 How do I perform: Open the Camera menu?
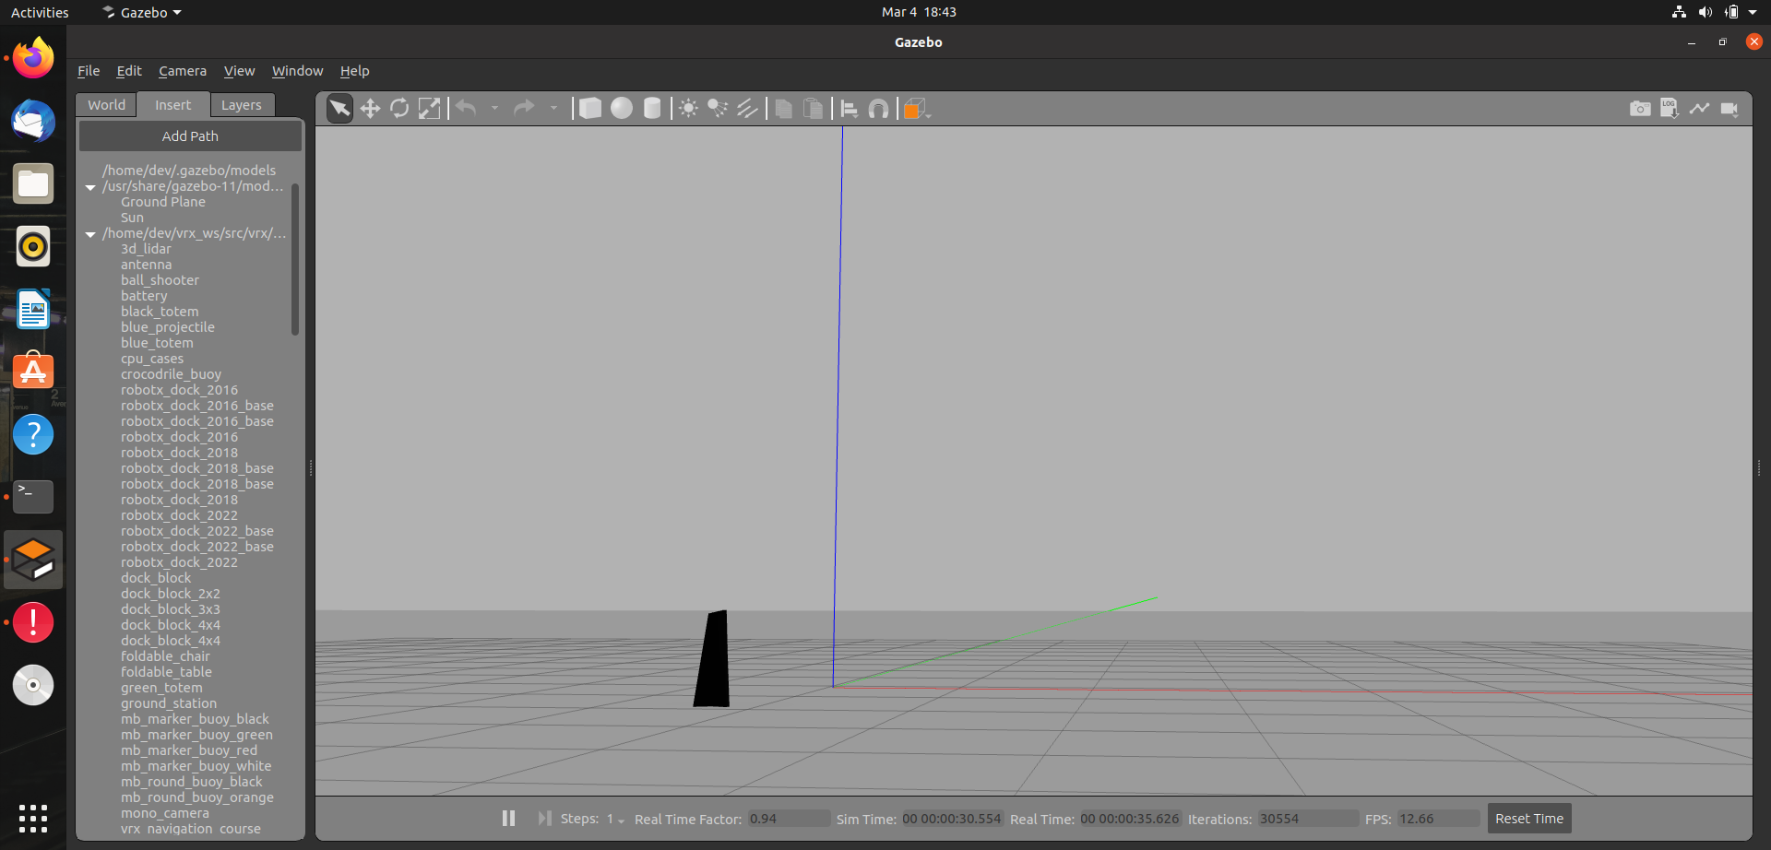tap(183, 71)
